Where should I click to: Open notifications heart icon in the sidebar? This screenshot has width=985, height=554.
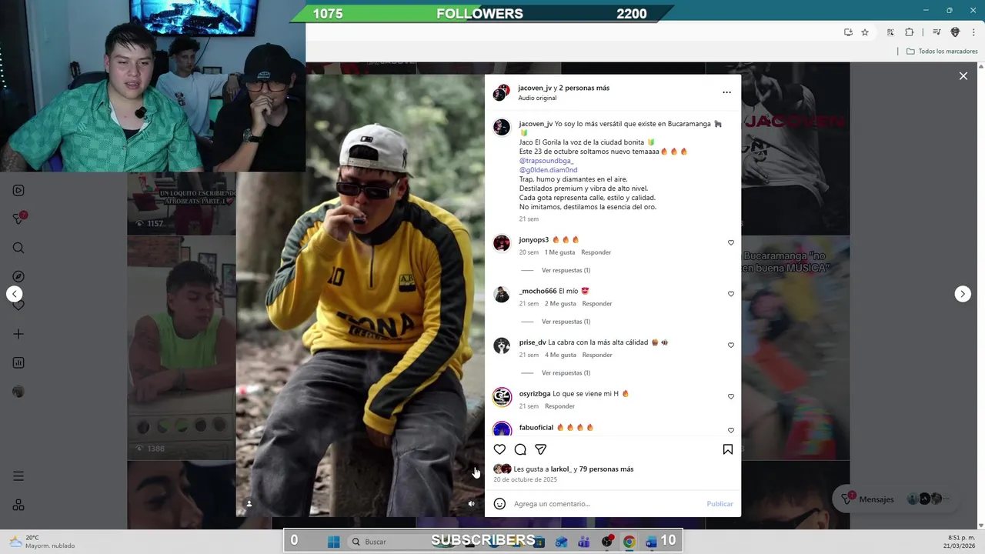coord(18,305)
